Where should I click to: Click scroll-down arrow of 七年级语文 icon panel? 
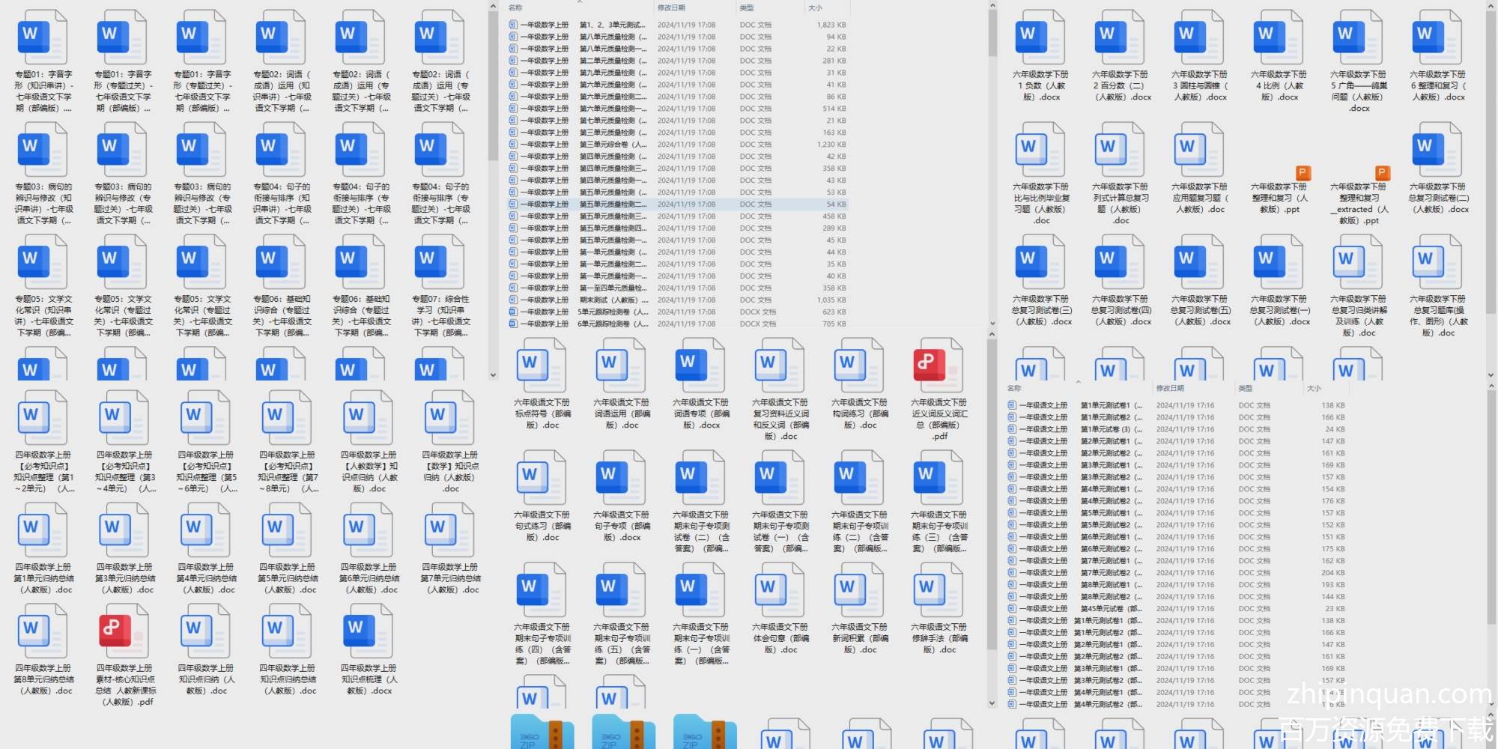tap(493, 375)
